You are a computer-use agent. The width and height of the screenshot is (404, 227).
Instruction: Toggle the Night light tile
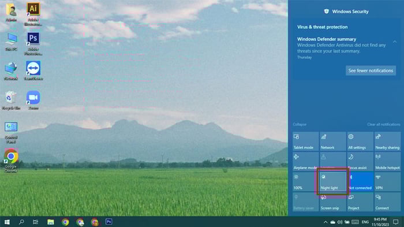pyautogui.click(x=332, y=181)
